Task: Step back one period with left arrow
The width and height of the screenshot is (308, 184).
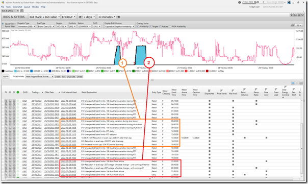Action: pyautogui.click(x=81, y=17)
